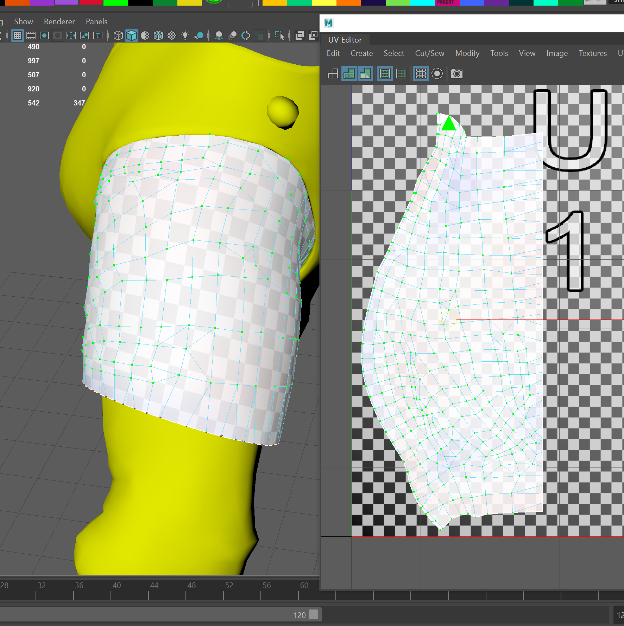624x626 pixels.
Task: Open the Show menu
Action: pyautogui.click(x=24, y=21)
